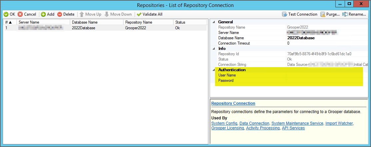This screenshot has height=147, width=371.
Task: Click the Move Down arrow icon
Action: click(x=107, y=14)
